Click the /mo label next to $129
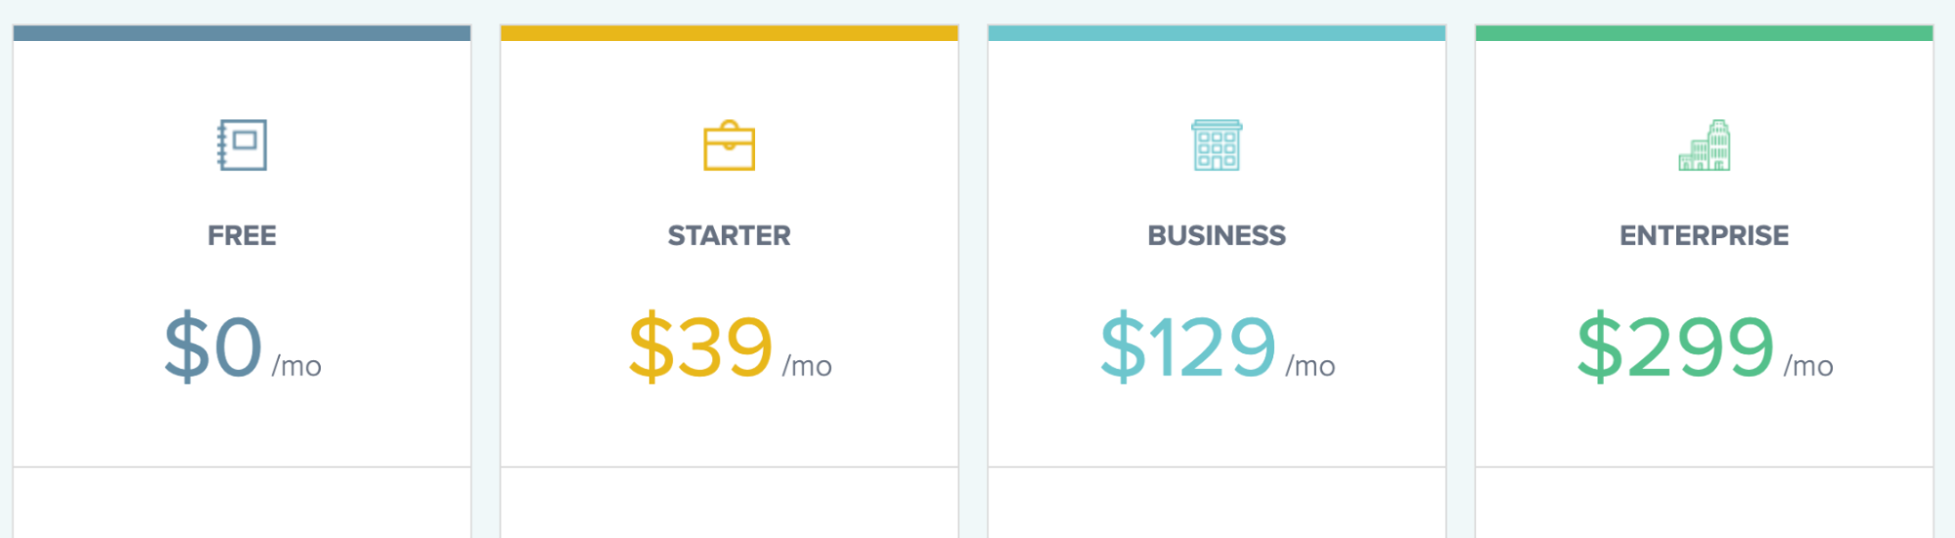This screenshot has height=538, width=1955. tap(1311, 366)
